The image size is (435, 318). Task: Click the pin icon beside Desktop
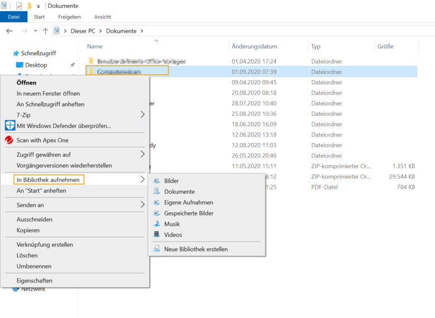72,65
